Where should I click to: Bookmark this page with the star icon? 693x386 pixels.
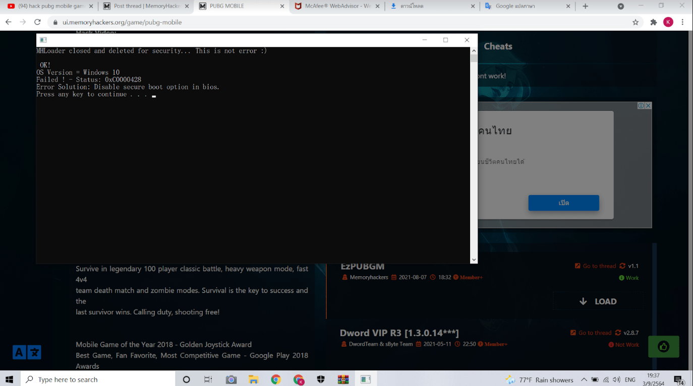click(x=636, y=22)
